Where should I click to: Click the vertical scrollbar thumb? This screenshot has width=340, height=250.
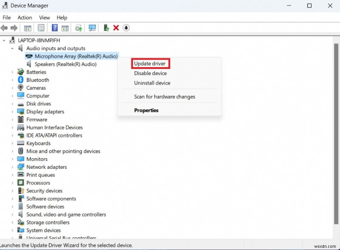pyautogui.click(x=336, y=134)
